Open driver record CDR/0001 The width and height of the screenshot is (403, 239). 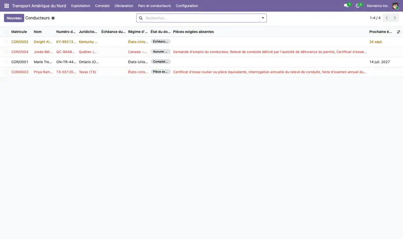(x=20, y=62)
